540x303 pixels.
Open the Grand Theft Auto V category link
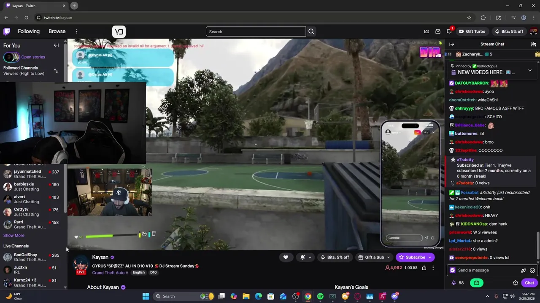[110, 273]
